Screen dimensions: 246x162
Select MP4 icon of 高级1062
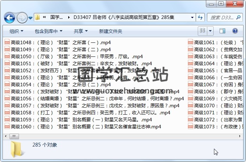point(190,49)
